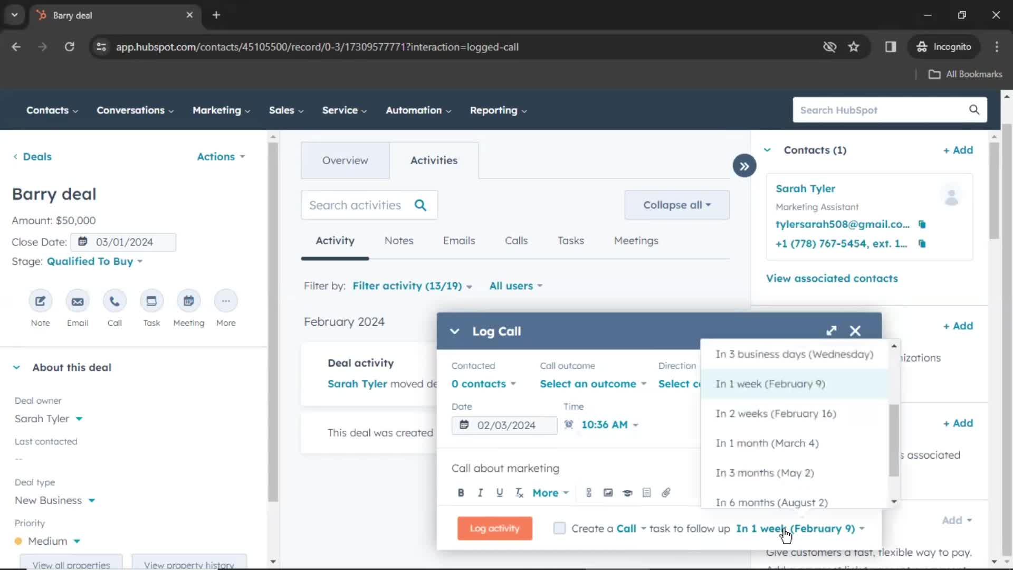Change the Qualified To Buy stage dropdown
The image size is (1013, 570).
point(95,261)
